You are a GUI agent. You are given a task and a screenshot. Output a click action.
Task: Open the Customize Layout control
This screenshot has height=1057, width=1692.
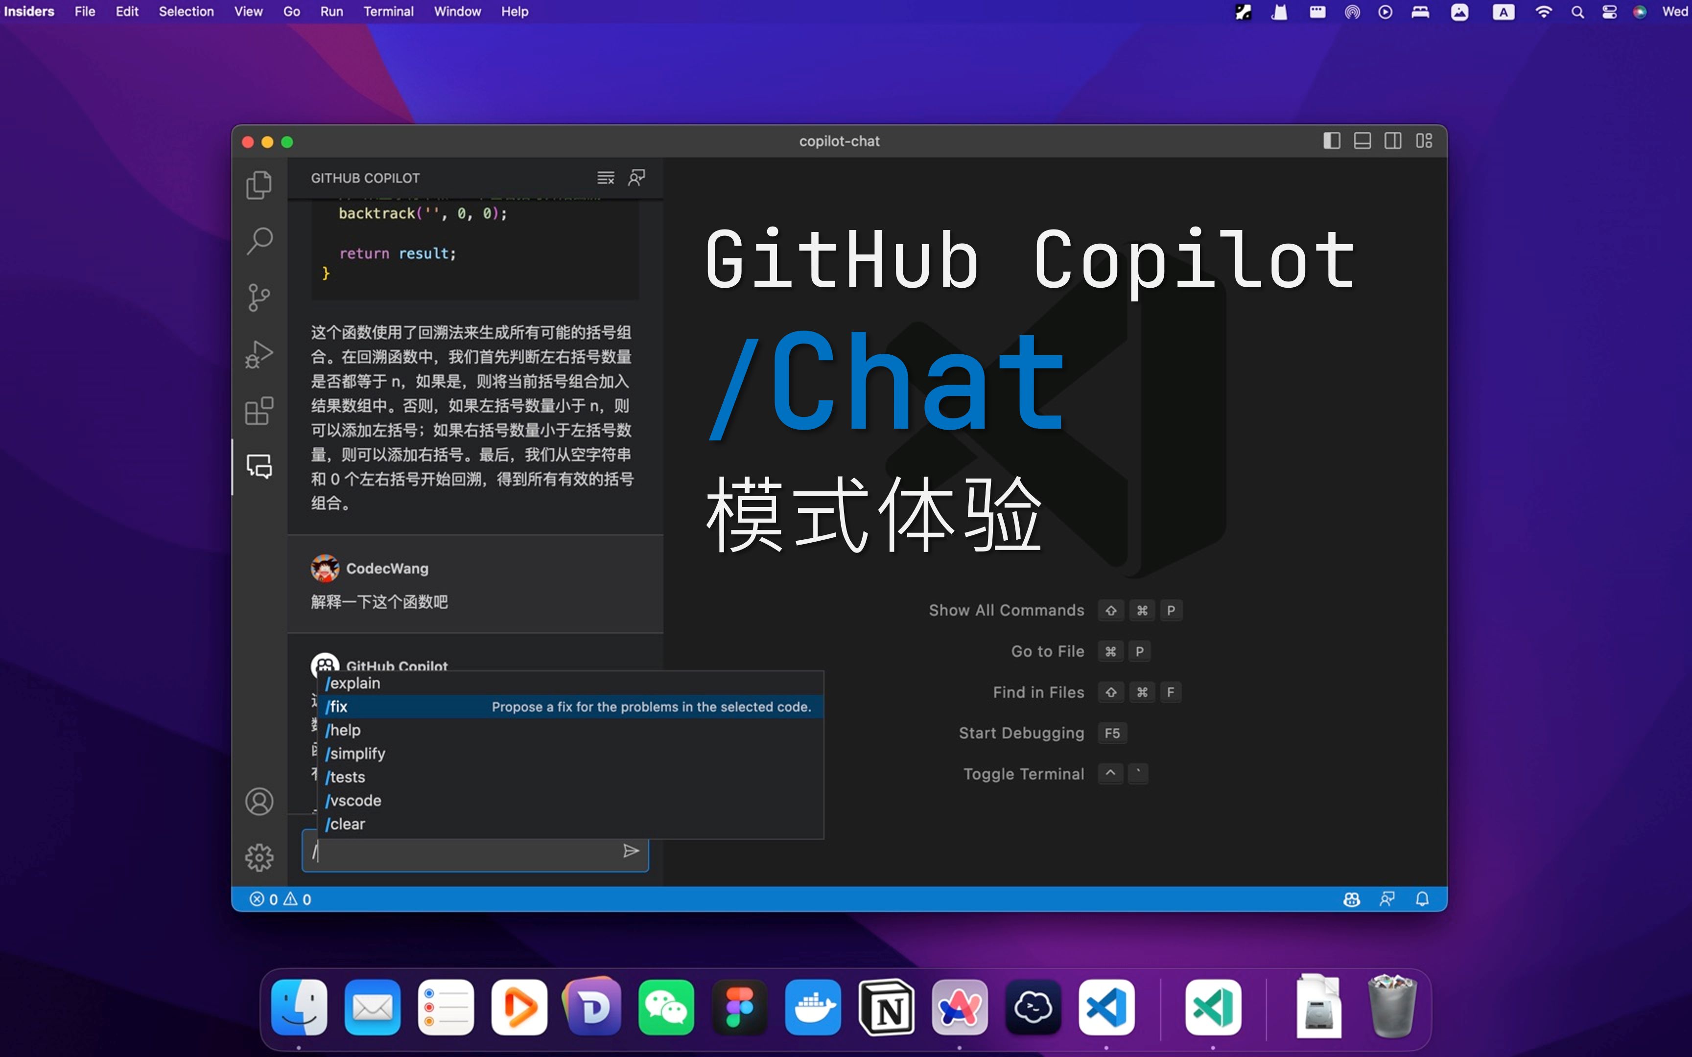pos(1424,141)
